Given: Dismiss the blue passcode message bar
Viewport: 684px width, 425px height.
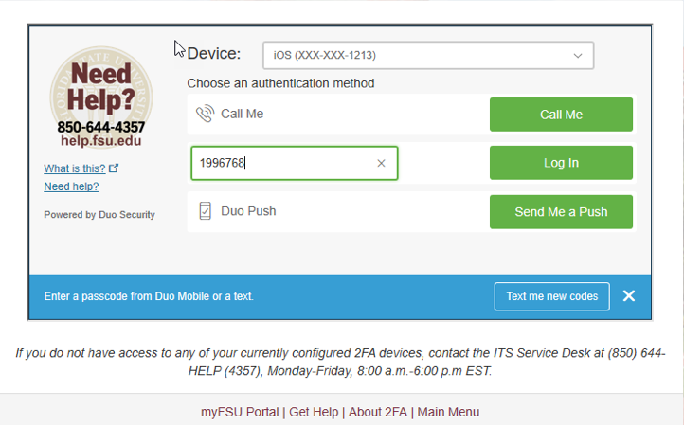Looking at the screenshot, I should [x=628, y=296].
